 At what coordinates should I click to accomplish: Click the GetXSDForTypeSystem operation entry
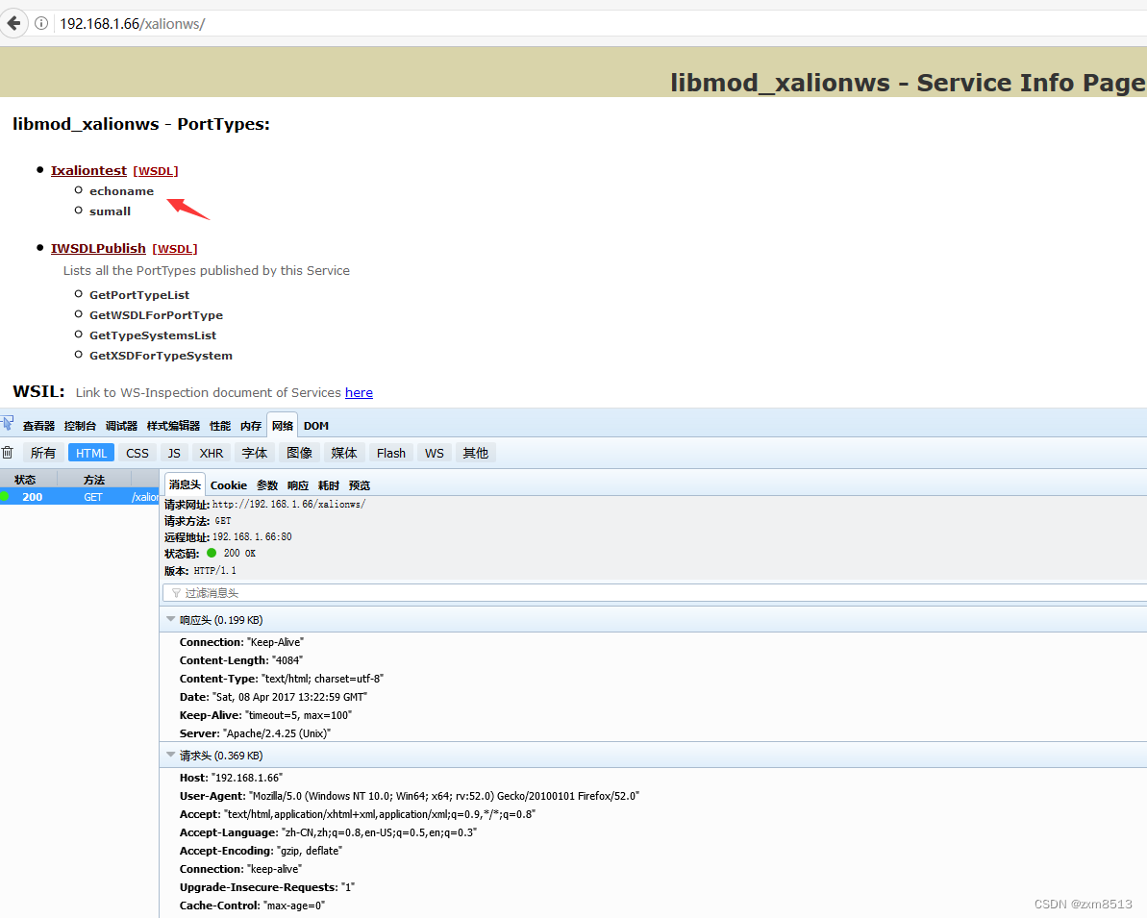tap(161, 356)
